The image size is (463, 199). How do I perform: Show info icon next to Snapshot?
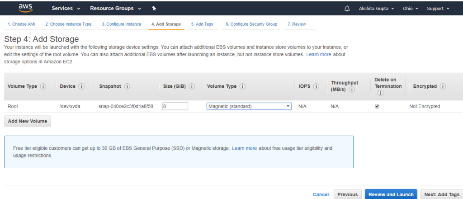(127, 86)
